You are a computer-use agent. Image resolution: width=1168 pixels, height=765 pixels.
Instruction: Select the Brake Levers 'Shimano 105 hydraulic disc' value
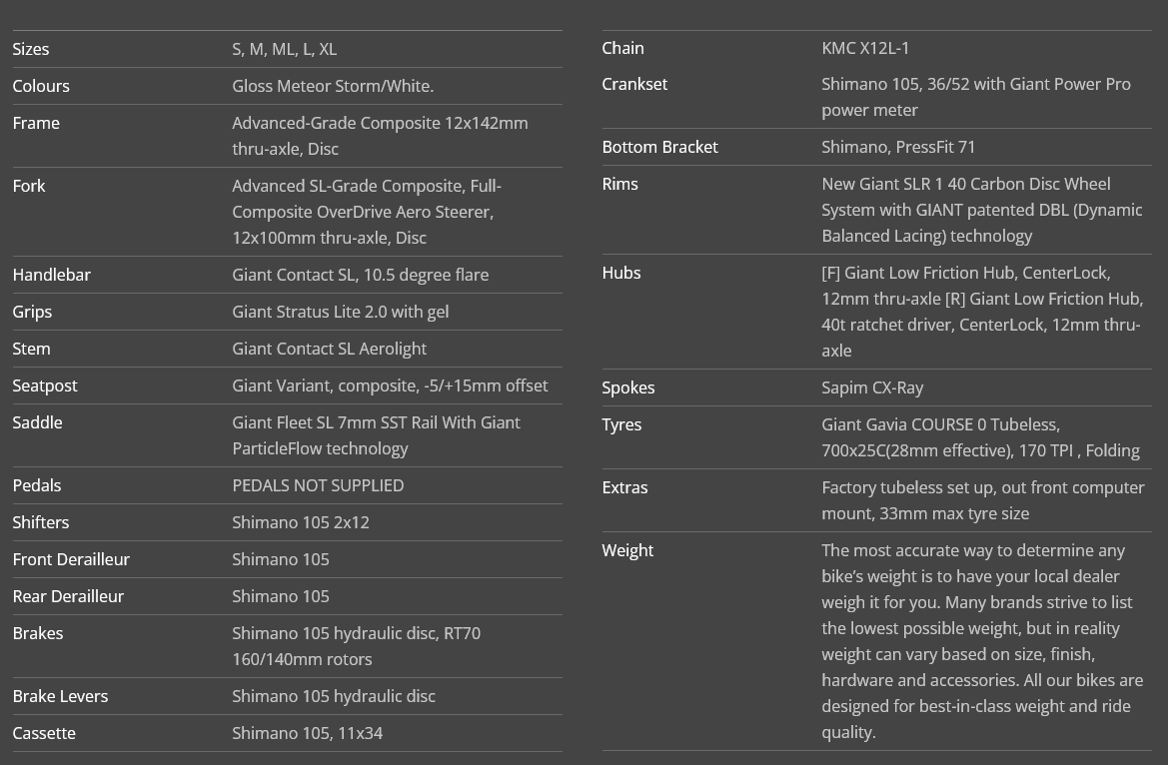(333, 696)
